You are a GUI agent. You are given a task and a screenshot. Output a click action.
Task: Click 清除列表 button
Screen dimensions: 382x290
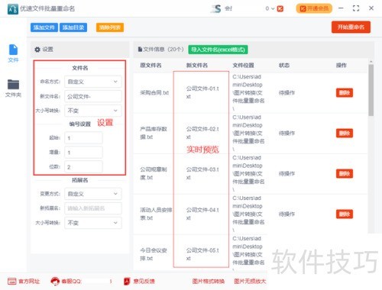110,27
